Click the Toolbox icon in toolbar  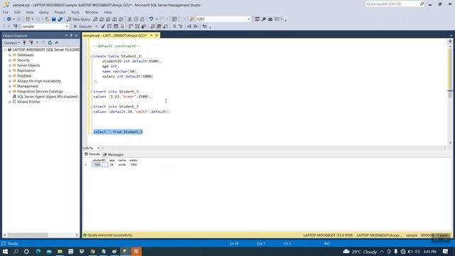pyautogui.click(x=270, y=19)
